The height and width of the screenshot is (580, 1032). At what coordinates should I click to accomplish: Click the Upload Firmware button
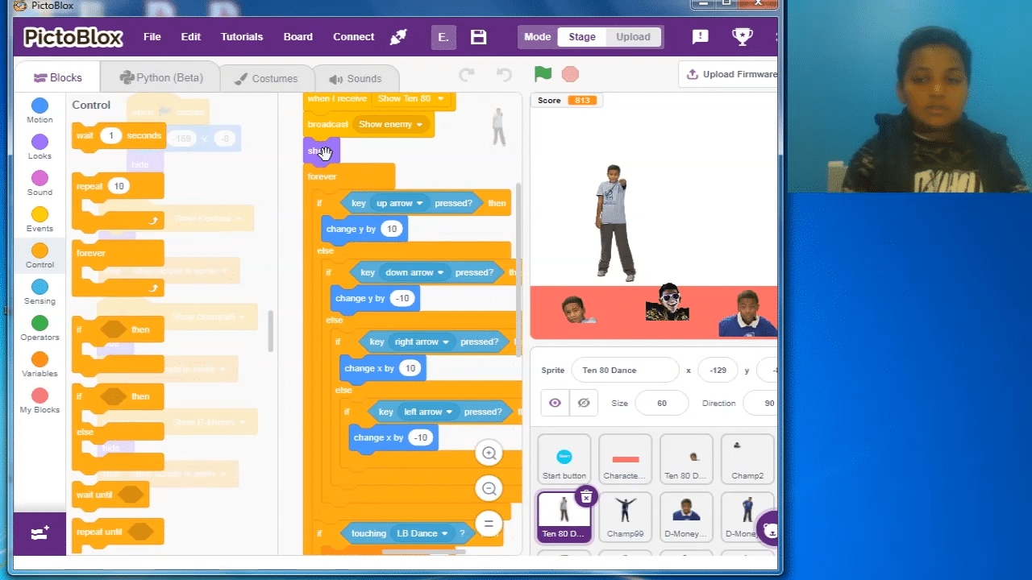[x=732, y=74]
